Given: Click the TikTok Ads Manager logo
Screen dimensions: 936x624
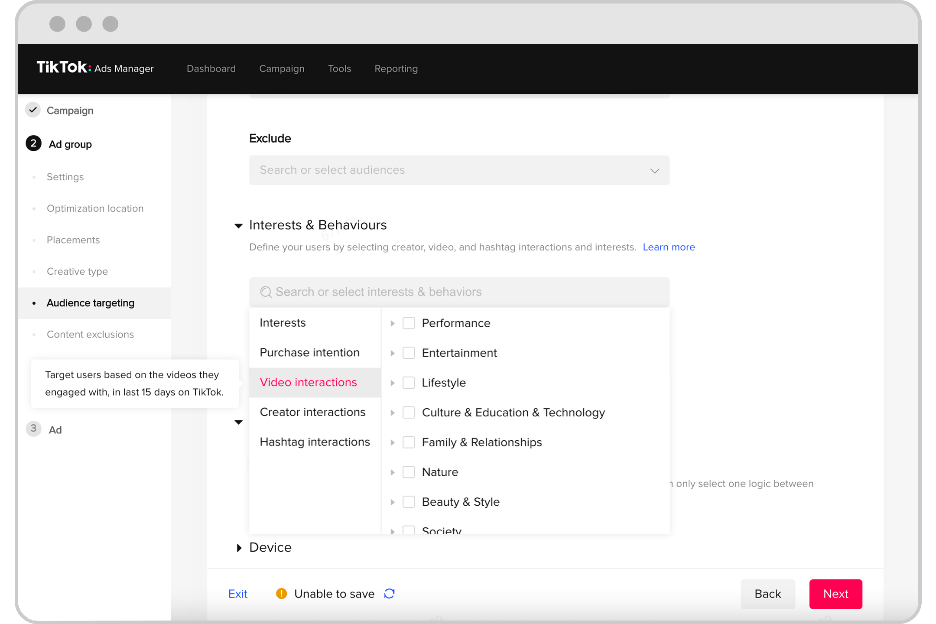Looking at the screenshot, I should [95, 68].
